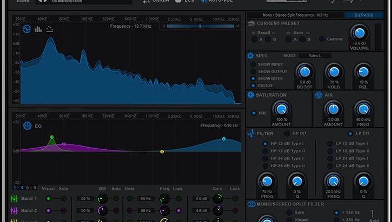Enable the Show Input option
Image resolution: width=392 pixels, height=222 pixels.
pos(254,64)
